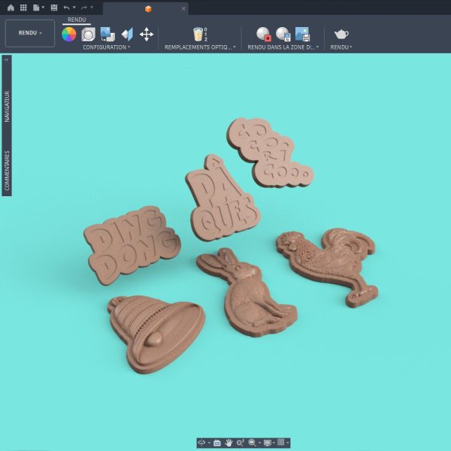Screen dimensions: 451x451
Task: Open the Grid and Snaps icon
Action: [280, 443]
